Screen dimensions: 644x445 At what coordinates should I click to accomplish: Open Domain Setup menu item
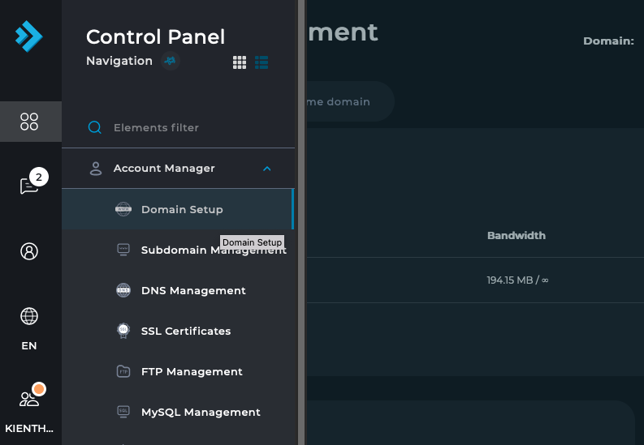point(182,209)
